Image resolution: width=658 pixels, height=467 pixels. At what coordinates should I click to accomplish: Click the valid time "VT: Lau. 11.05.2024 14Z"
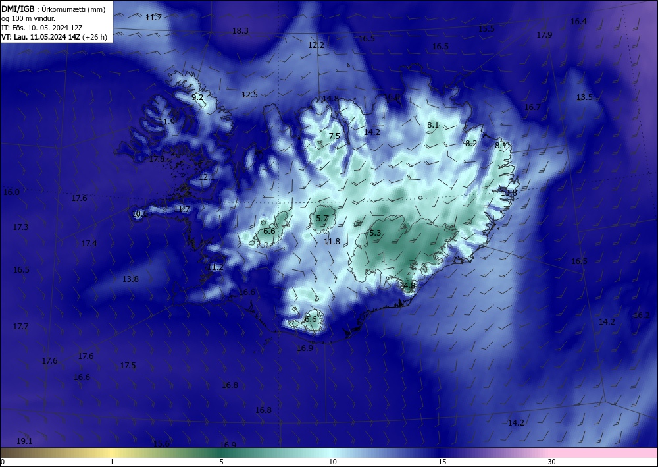click(x=41, y=37)
